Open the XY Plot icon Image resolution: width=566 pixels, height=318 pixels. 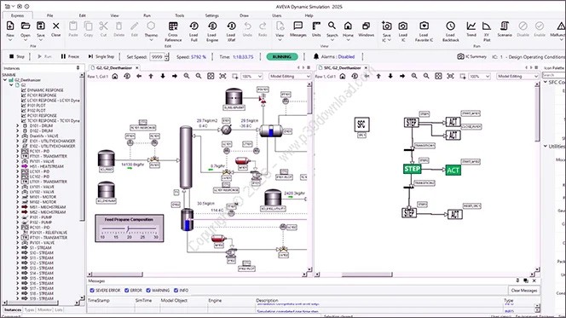point(487,26)
